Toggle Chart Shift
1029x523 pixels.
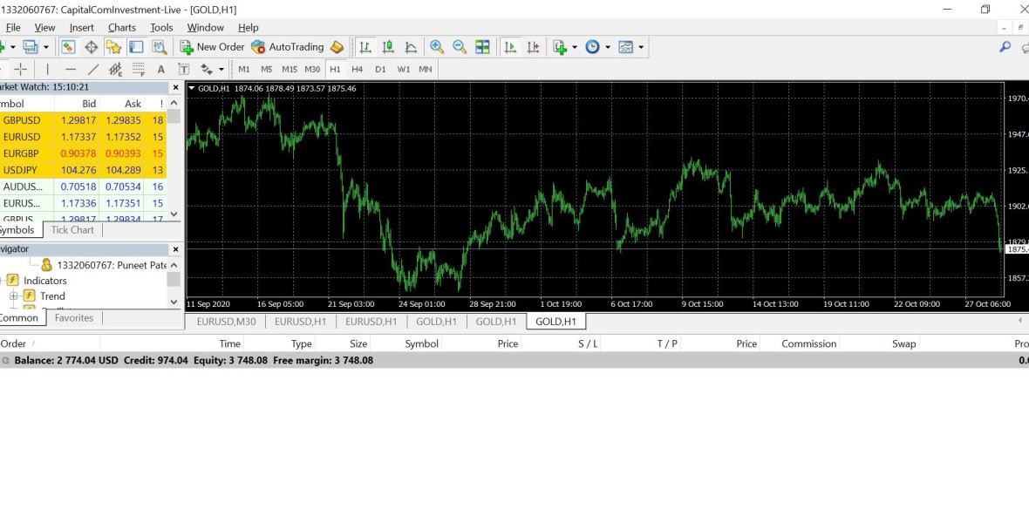click(533, 46)
